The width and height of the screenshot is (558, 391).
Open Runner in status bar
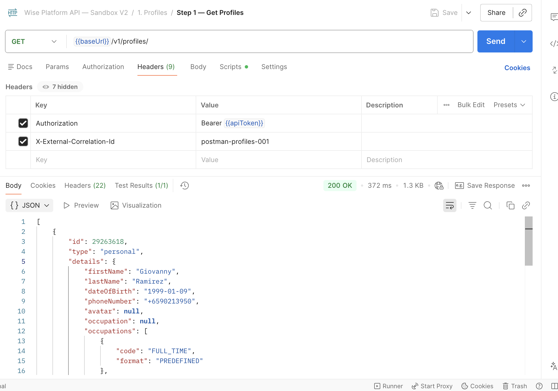(389, 386)
